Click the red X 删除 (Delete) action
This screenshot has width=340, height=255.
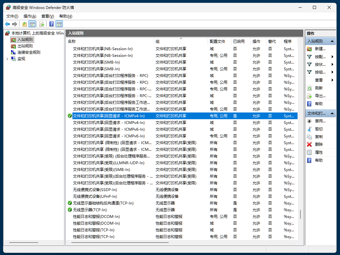[x=319, y=144]
